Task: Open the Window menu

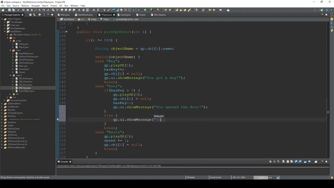Action: pyautogui.click(x=74, y=6)
